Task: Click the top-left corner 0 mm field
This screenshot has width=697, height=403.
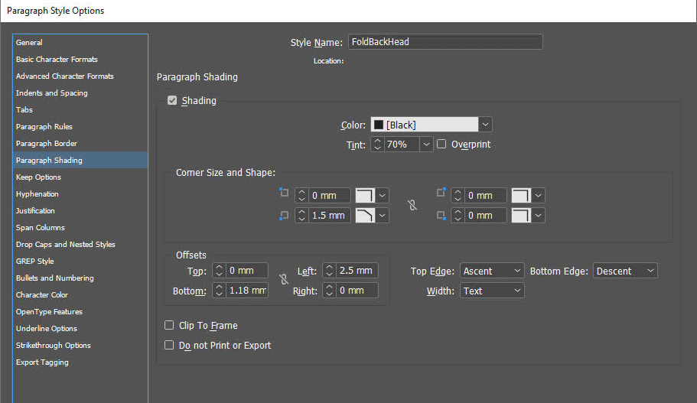Action: coord(330,196)
